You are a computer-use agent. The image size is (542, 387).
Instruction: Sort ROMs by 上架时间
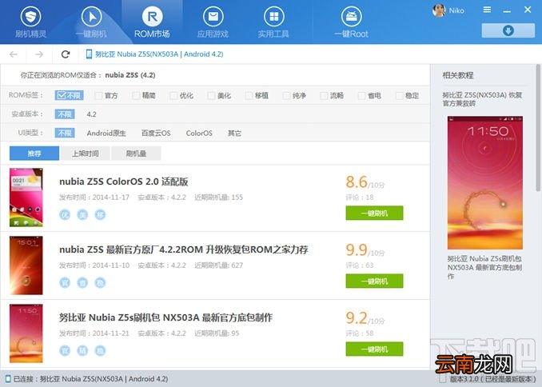coord(86,154)
